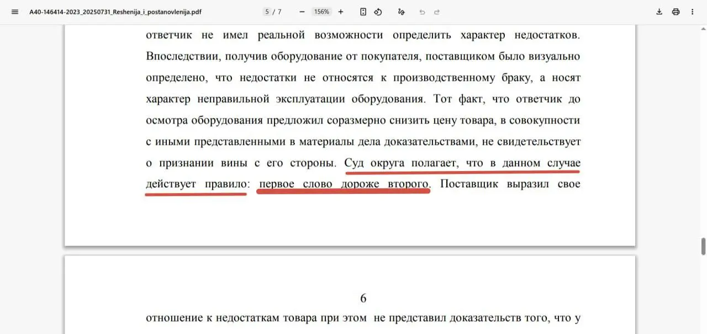This screenshot has width=707, height=334.
Task: Open the more actions three-dot menu
Action: [693, 12]
